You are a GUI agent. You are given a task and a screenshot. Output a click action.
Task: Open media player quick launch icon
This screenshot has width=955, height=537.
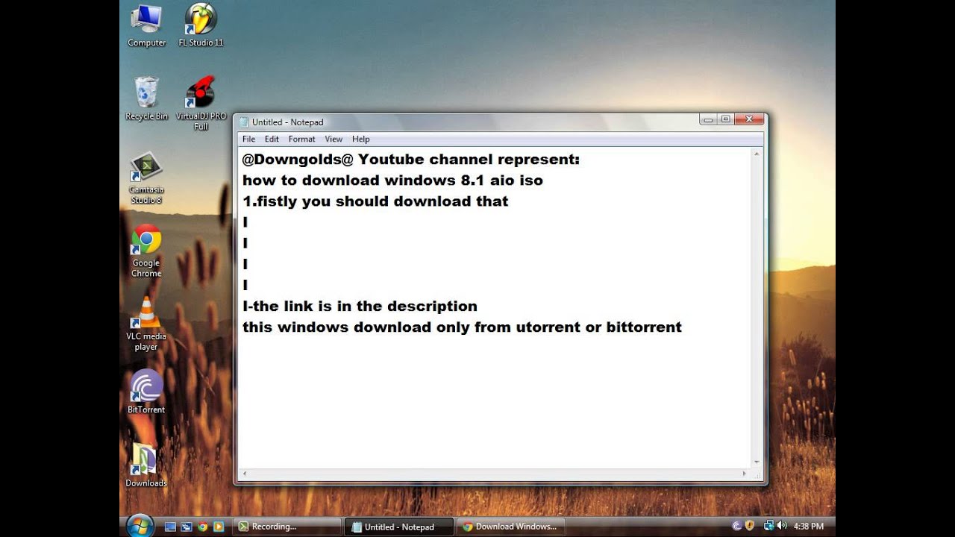tap(219, 527)
